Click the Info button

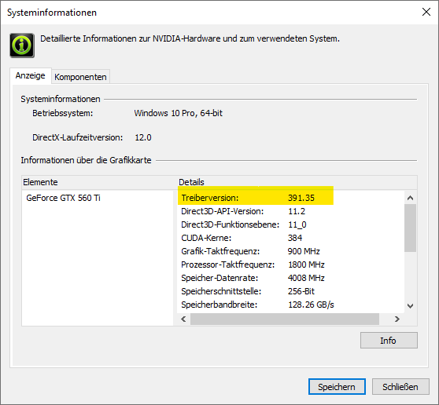(389, 340)
